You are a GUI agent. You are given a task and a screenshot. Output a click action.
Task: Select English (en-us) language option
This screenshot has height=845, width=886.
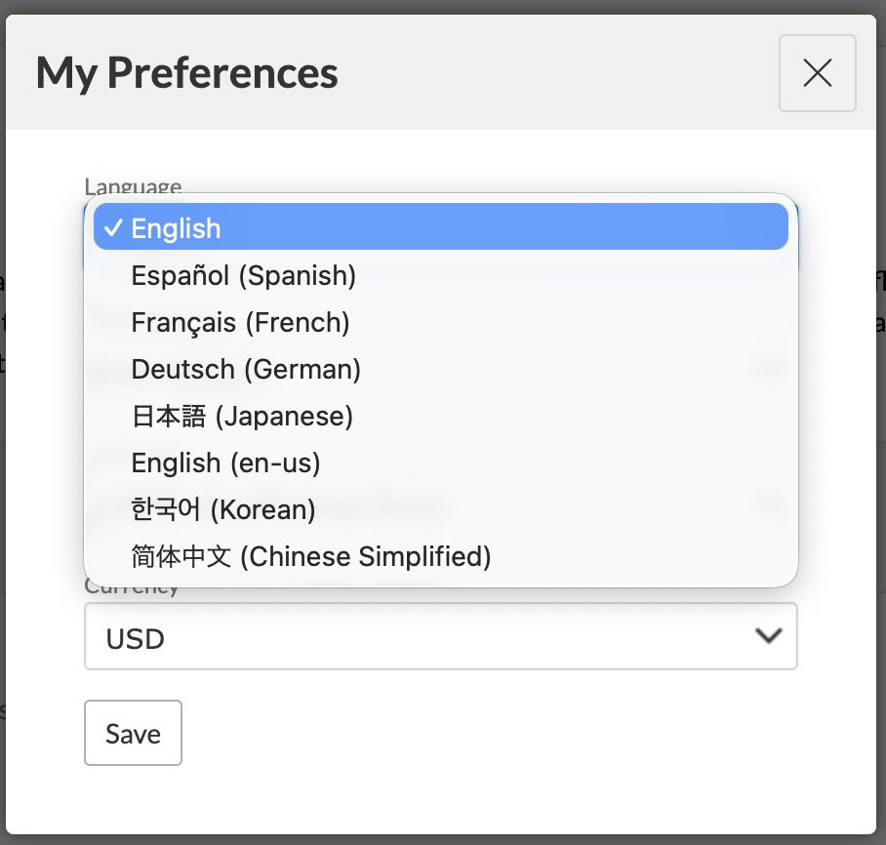[x=225, y=463]
